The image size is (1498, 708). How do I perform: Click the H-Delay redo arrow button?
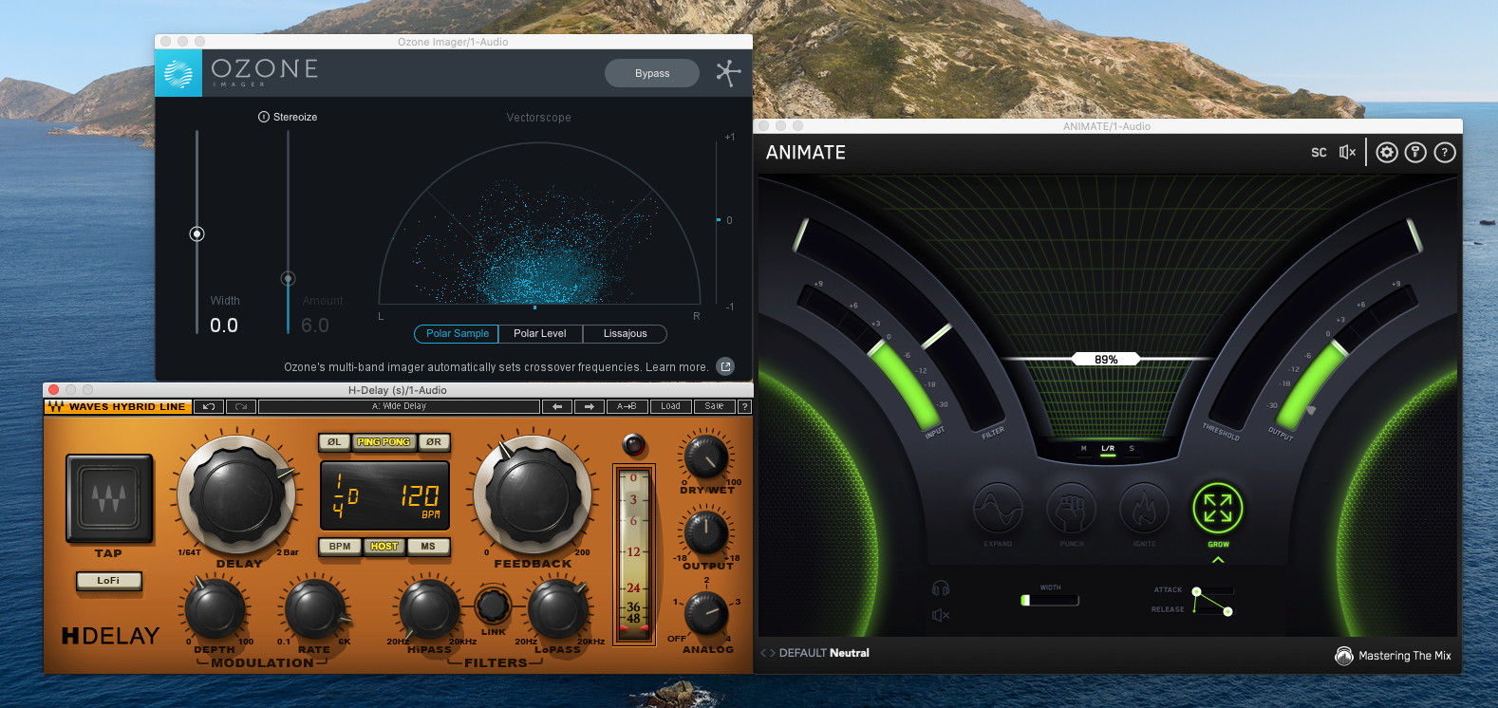tap(241, 406)
